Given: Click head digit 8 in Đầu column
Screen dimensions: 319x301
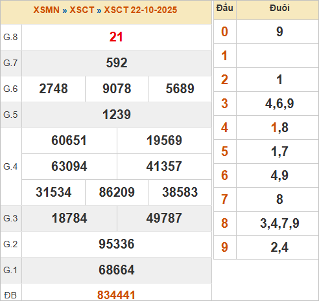Looking at the screenshot, I should (224, 223).
